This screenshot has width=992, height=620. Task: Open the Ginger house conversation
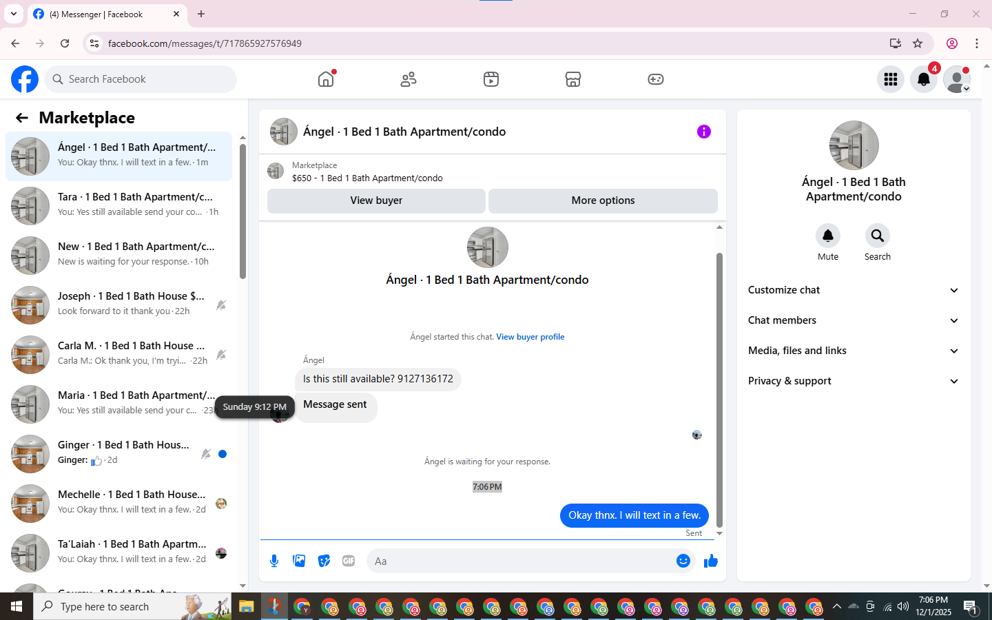pyautogui.click(x=118, y=454)
